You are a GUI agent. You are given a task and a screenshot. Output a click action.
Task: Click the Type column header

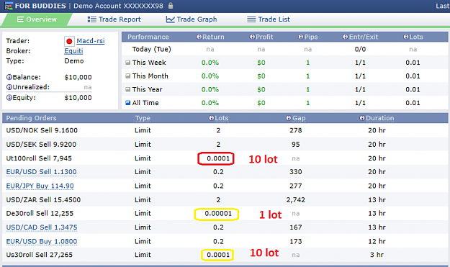143,118
